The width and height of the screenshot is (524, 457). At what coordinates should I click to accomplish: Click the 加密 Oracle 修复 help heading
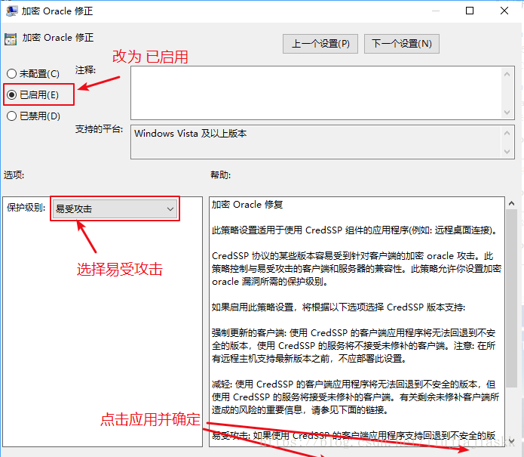(x=247, y=205)
